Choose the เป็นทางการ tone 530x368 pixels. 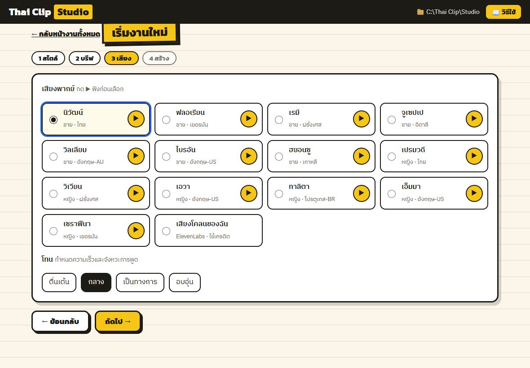coord(140,282)
